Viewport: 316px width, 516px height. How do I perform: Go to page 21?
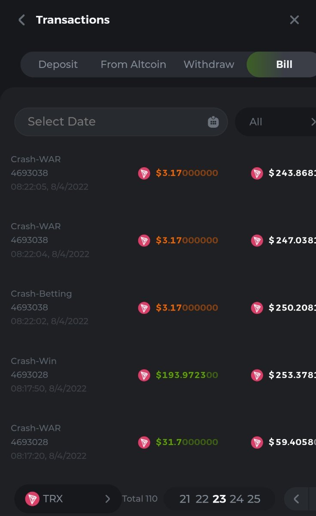[185, 499]
